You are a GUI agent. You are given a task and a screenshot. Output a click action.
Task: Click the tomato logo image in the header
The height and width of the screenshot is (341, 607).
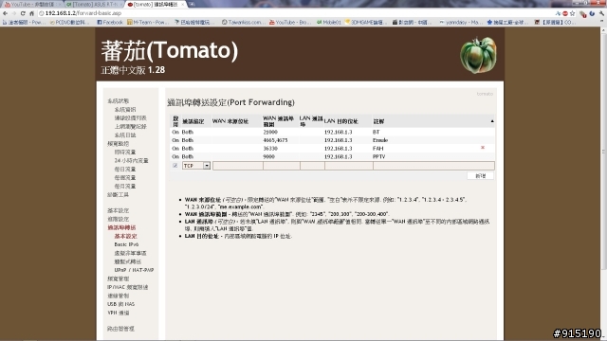tap(478, 55)
